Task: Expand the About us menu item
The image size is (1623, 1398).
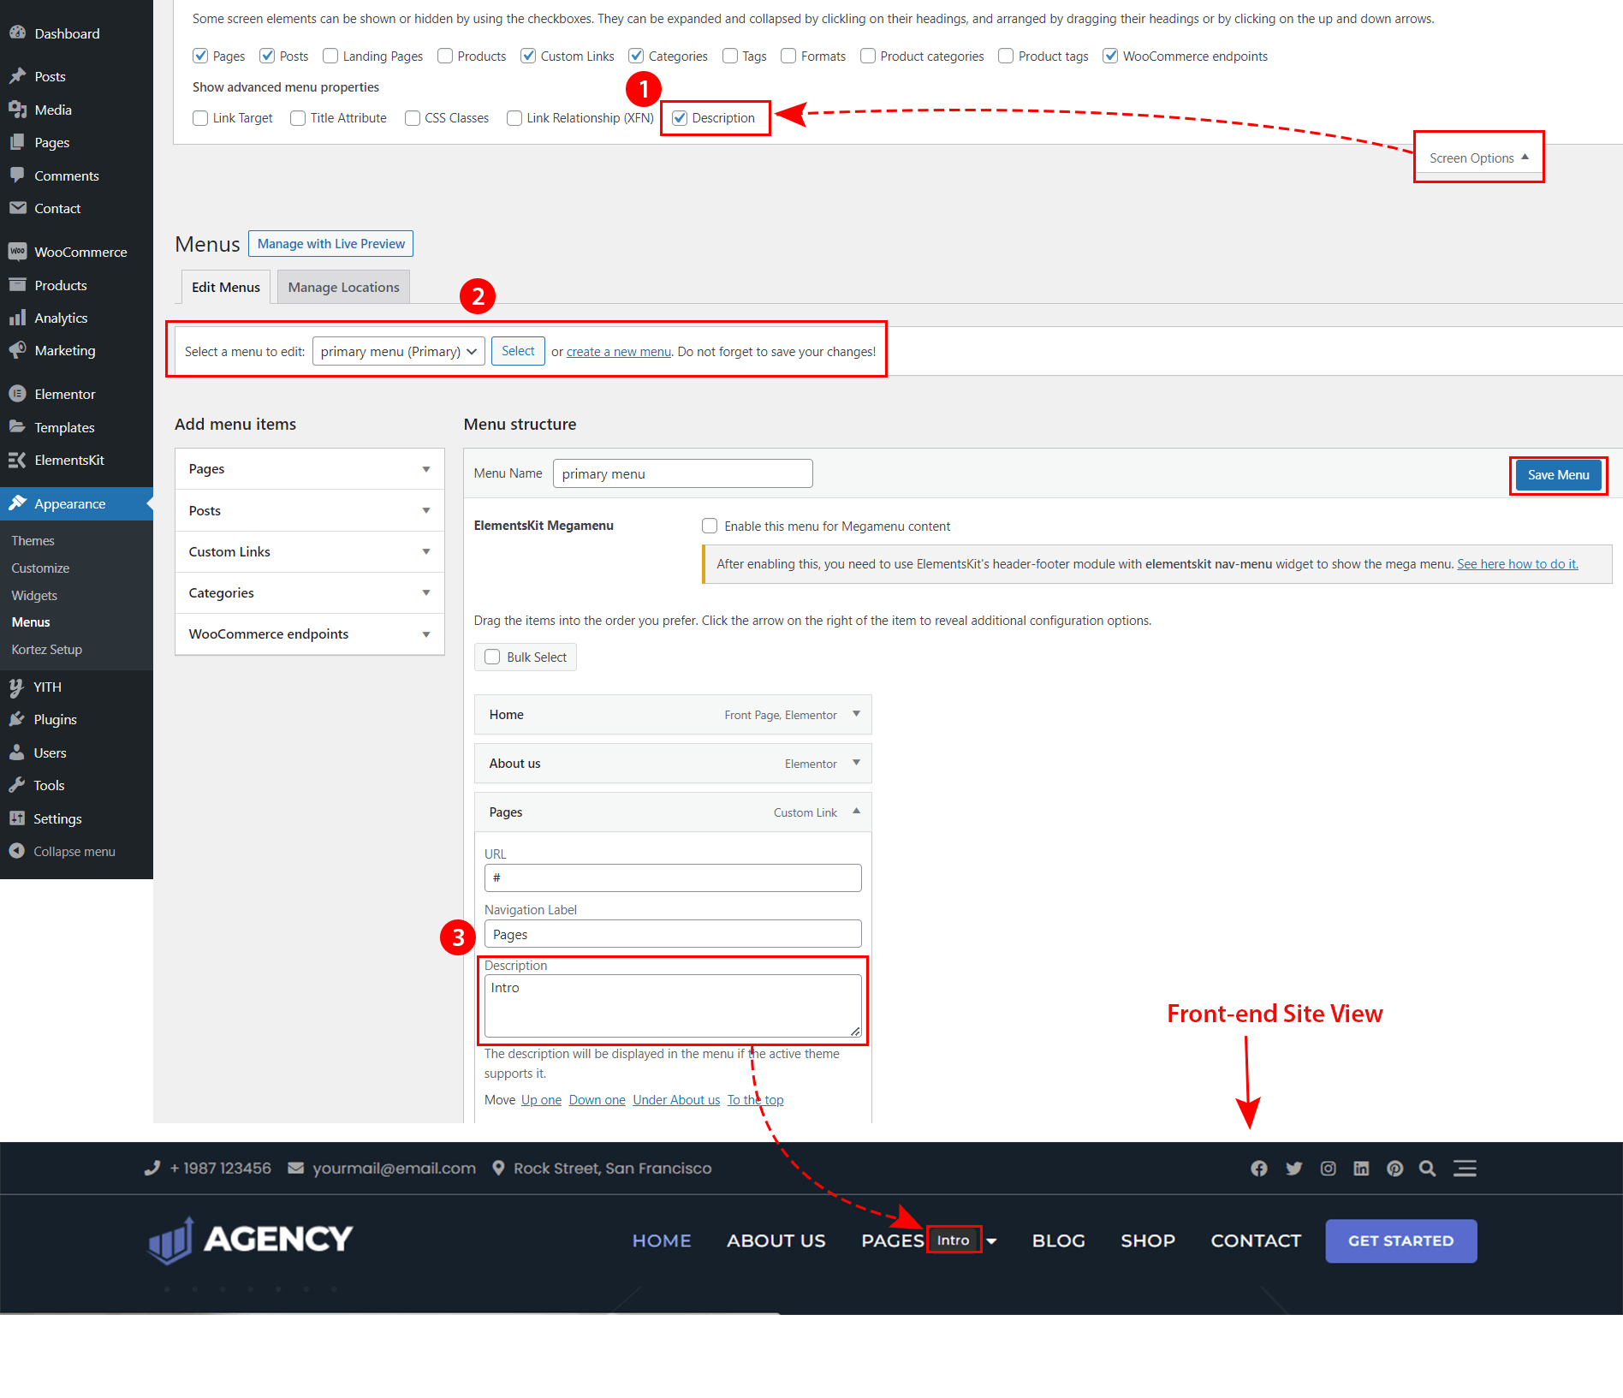Action: coord(856,763)
